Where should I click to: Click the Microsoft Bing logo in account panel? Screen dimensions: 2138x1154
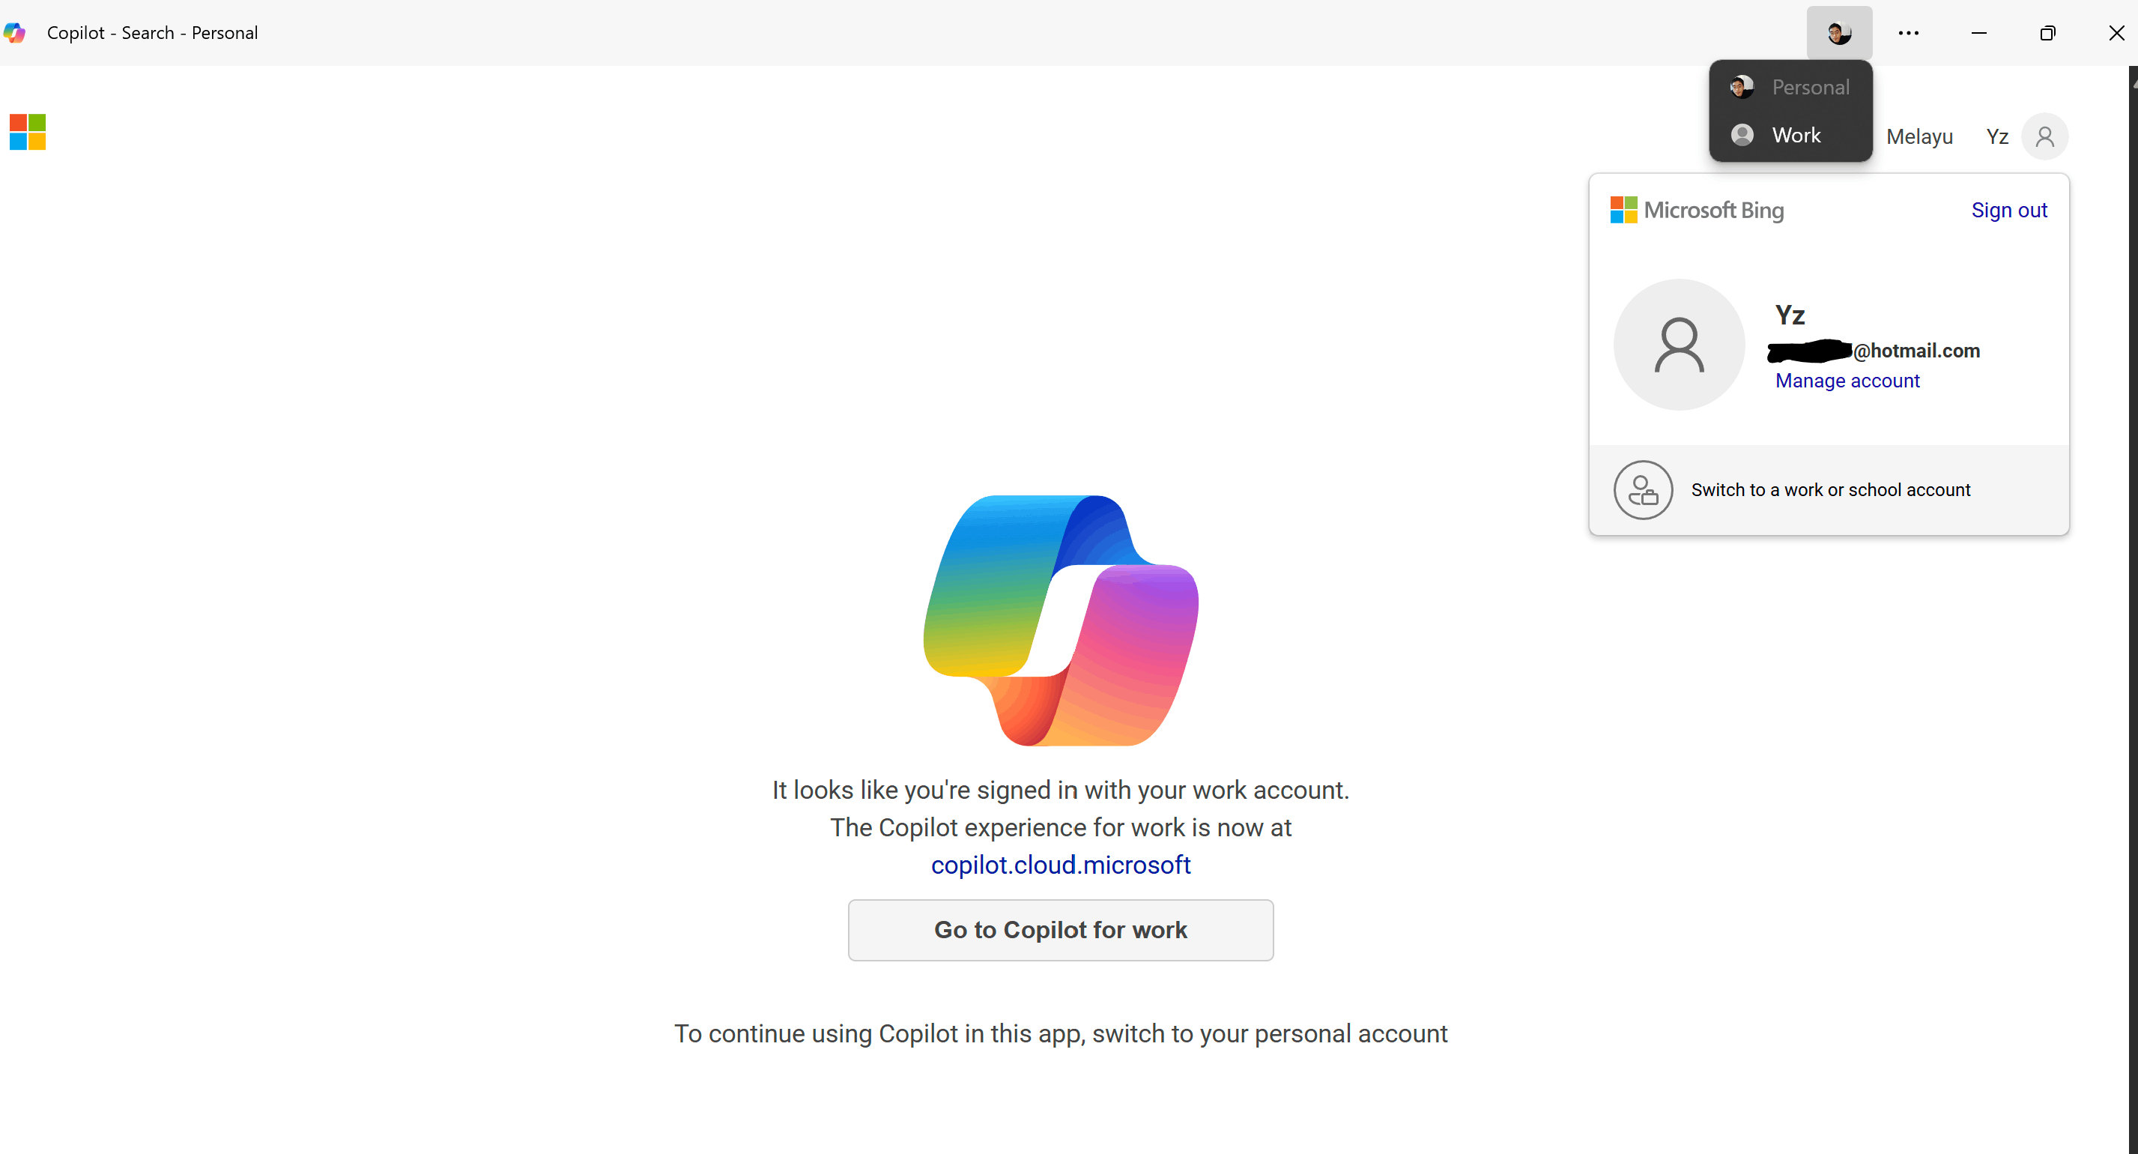click(x=1697, y=210)
